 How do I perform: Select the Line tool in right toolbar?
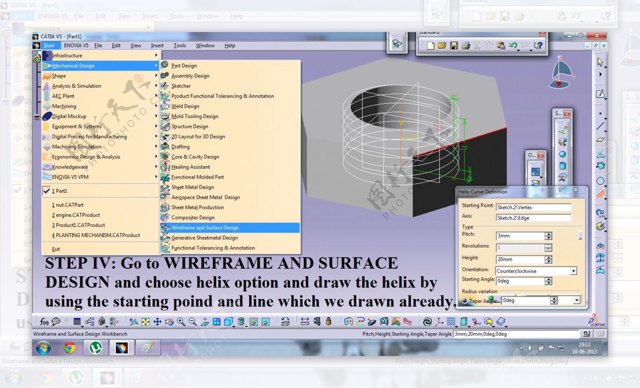(600, 127)
